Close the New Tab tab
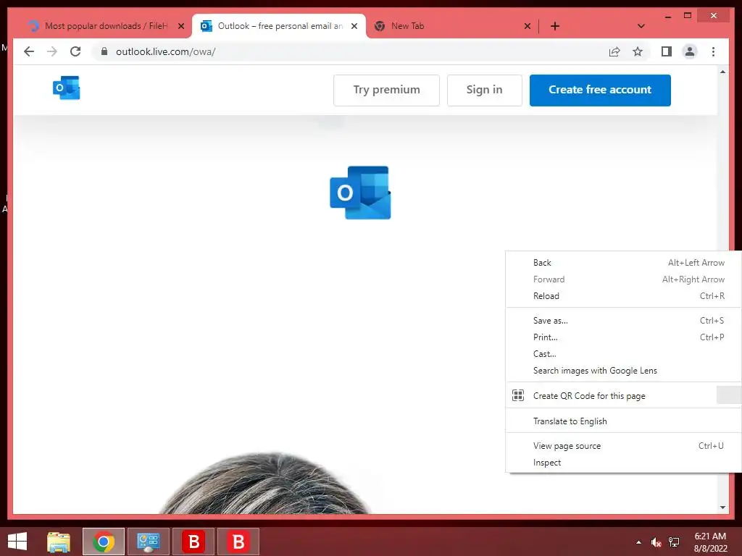Image resolution: width=742 pixels, height=556 pixels. click(x=528, y=26)
